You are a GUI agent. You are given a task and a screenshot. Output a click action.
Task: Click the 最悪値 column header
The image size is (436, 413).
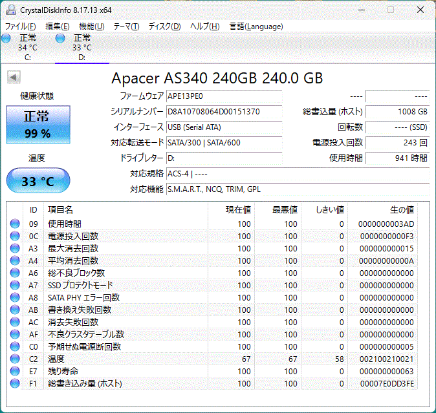click(278, 209)
